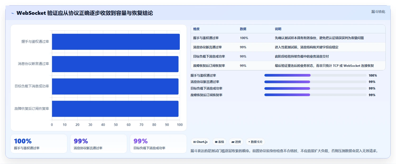Image resolution: width=396 pixels, height=164 pixels.
Task: Click the 99% label beside 目标负载下消息成功率 progress
Action: click(372, 88)
